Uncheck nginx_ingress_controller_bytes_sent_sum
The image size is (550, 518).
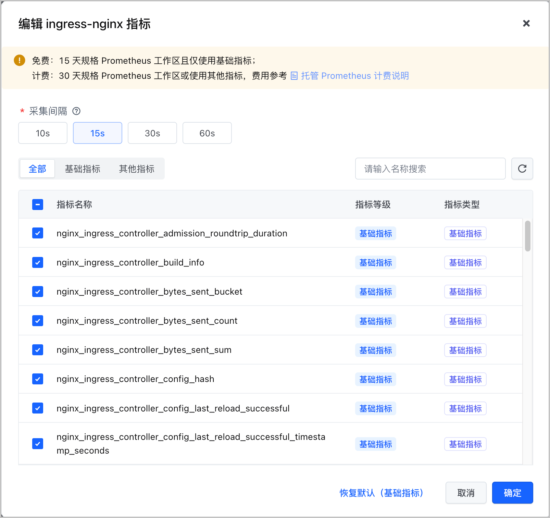coord(38,350)
